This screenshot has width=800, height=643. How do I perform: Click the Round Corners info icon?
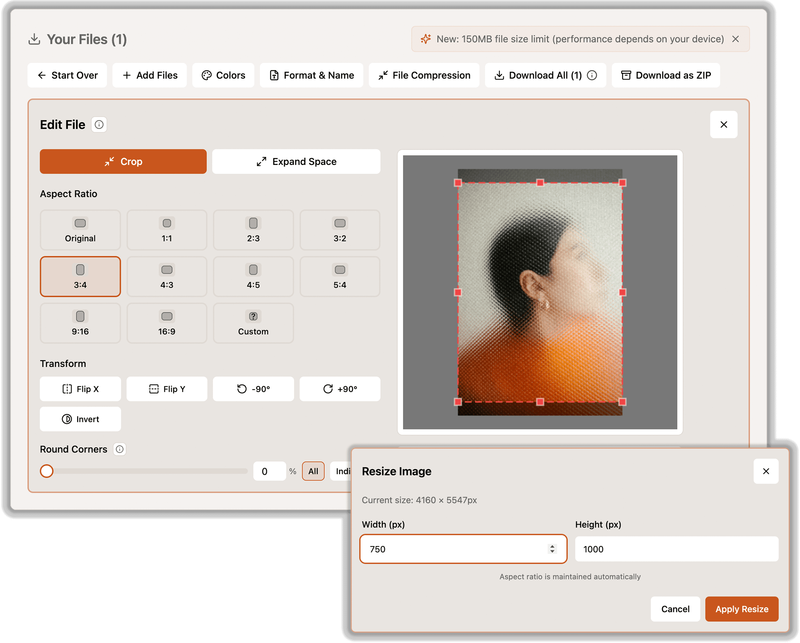point(120,449)
